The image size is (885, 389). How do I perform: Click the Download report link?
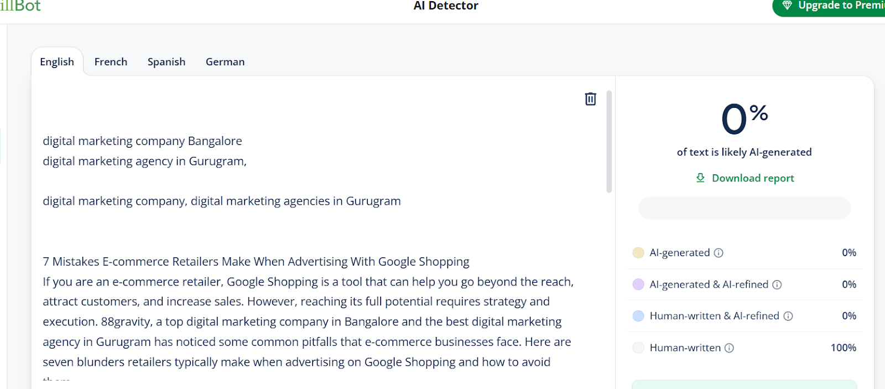(x=753, y=178)
